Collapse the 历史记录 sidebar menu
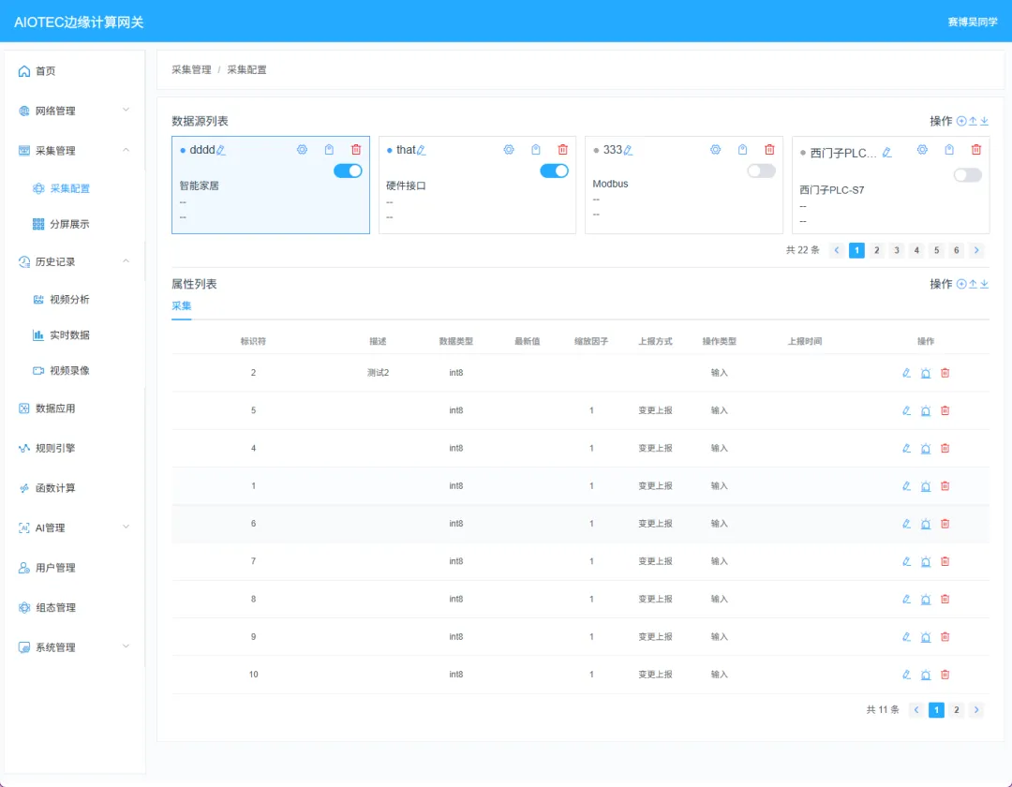Screen dimensions: 1012x787 pyautogui.click(x=74, y=262)
